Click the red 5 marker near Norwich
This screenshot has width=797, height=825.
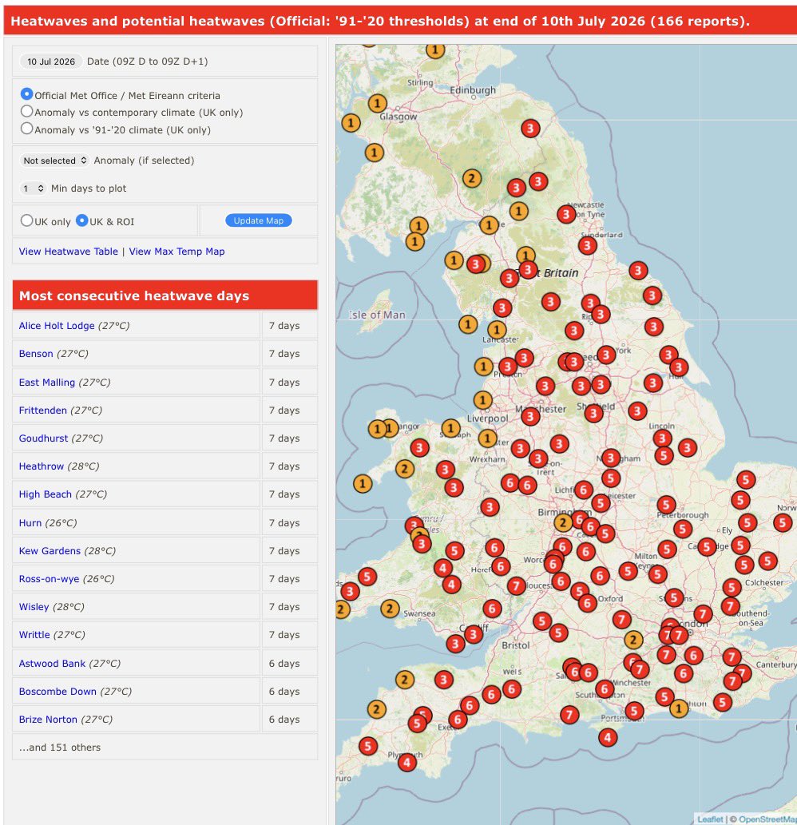pyautogui.click(x=783, y=522)
